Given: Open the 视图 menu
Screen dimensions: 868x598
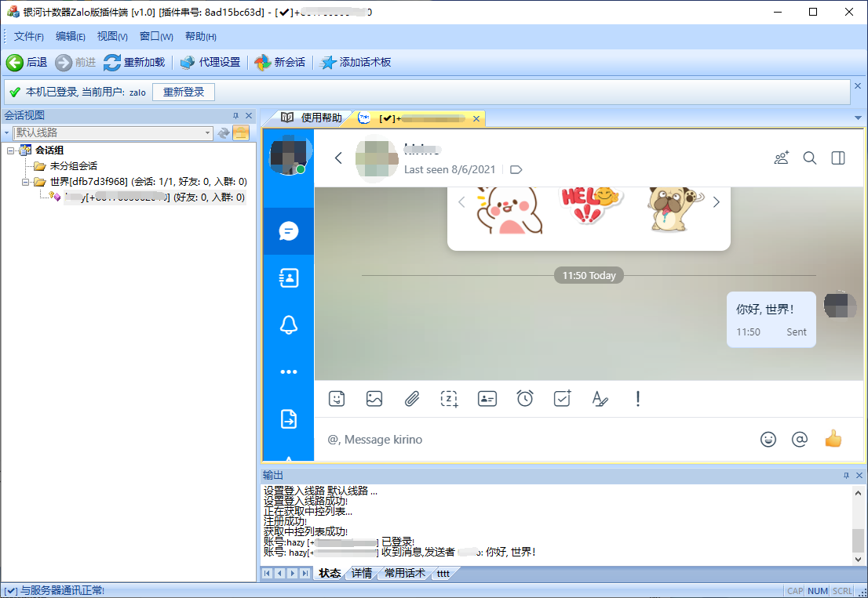Looking at the screenshot, I should coord(111,36).
